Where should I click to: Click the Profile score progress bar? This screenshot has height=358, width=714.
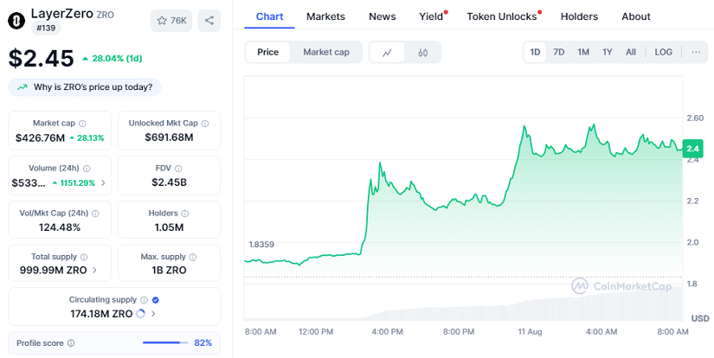165,342
